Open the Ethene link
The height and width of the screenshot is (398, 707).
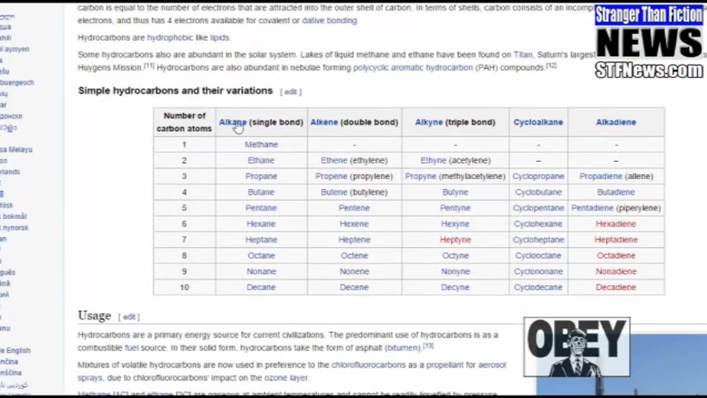point(334,160)
